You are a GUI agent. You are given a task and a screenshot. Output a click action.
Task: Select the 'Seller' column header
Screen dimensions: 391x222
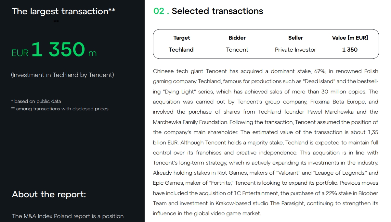tap(295, 38)
